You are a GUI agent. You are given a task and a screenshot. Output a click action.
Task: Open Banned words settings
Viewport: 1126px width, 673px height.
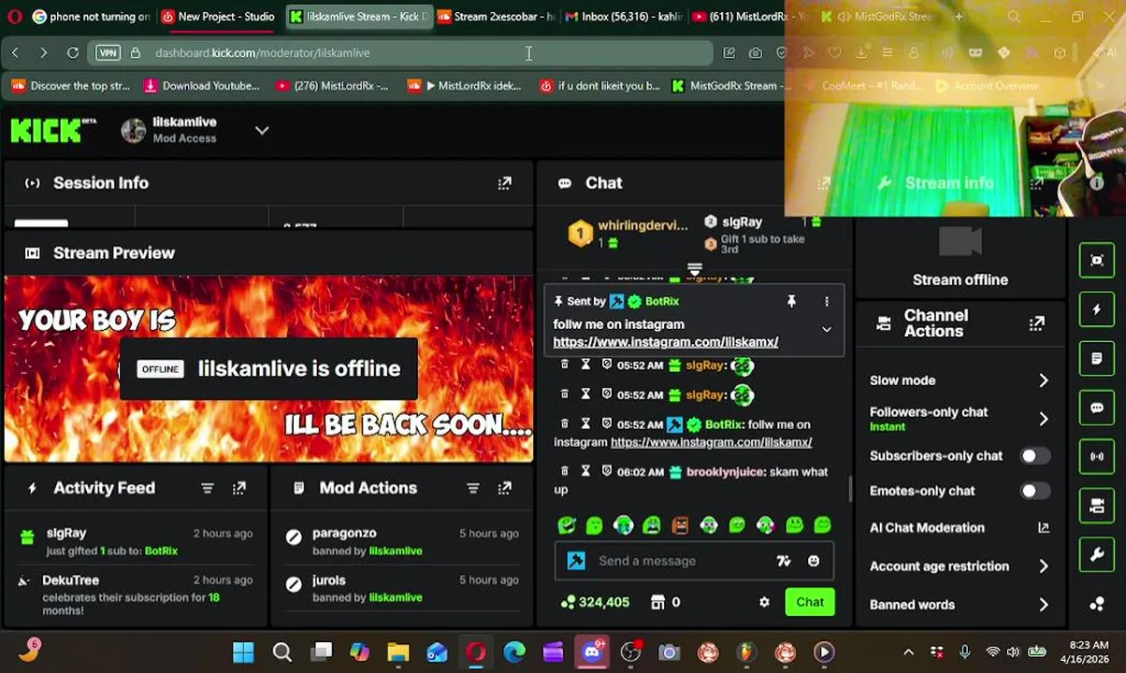pyautogui.click(x=960, y=605)
